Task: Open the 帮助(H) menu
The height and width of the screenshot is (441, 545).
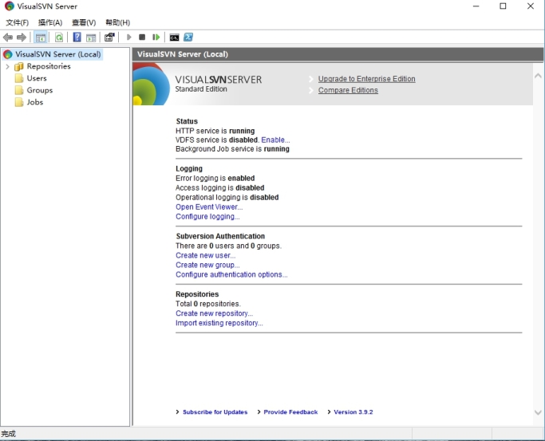Action: pyautogui.click(x=118, y=22)
